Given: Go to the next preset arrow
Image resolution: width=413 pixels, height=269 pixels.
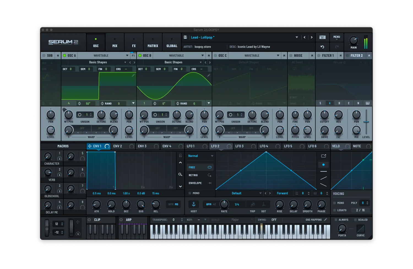Looking at the screenshot, I should click(312, 37).
